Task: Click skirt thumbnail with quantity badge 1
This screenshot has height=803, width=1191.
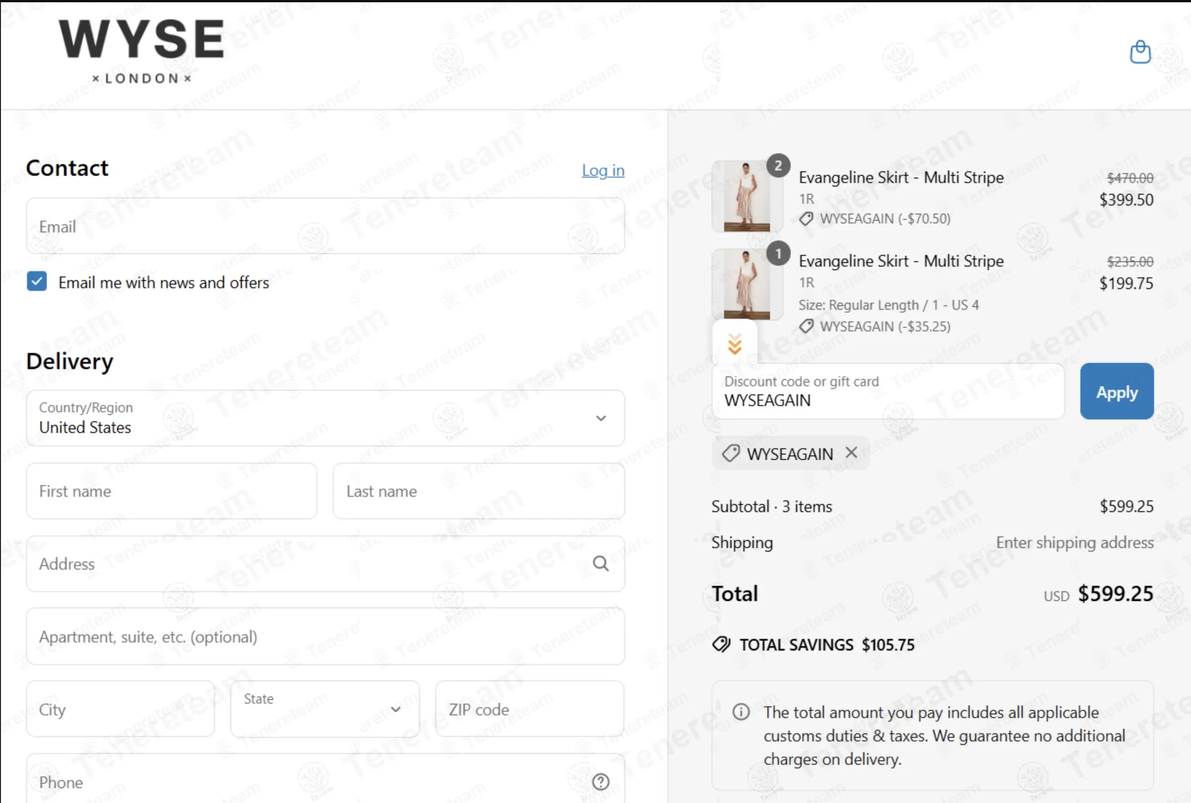Action: [x=747, y=285]
